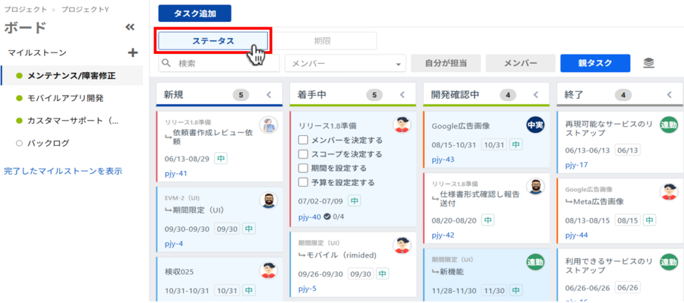This screenshot has width=684, height=303.
Task: Collapse the 新規 column
Action: (x=269, y=95)
